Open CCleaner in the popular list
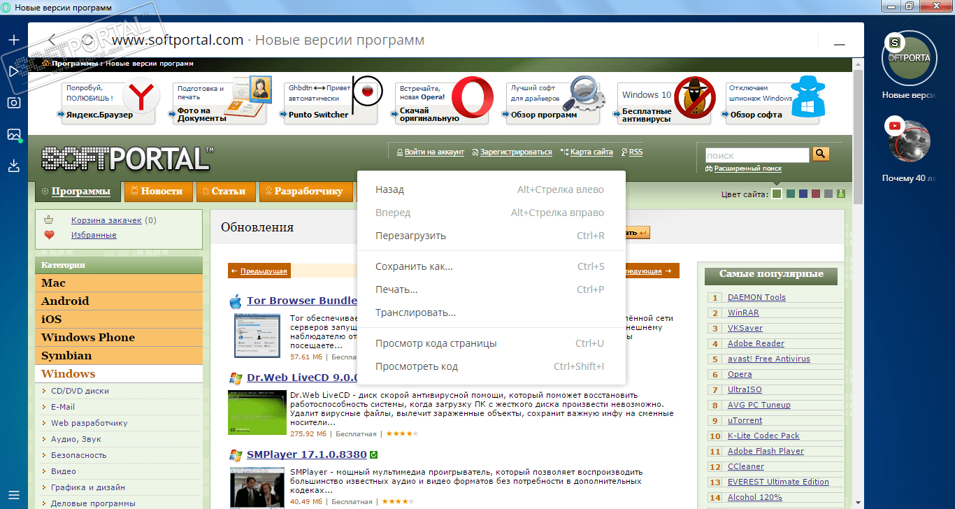 click(x=746, y=466)
